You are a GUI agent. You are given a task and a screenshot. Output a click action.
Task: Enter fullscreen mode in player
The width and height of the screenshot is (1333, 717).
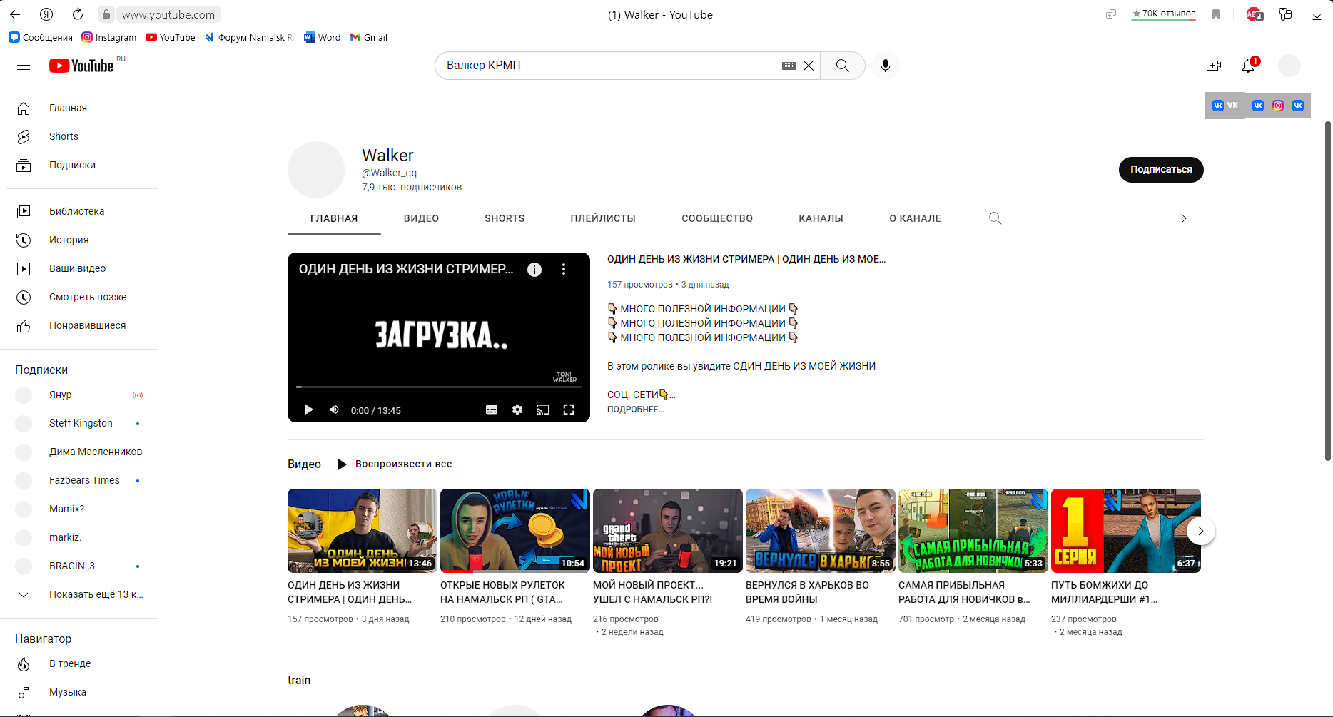[x=569, y=410]
